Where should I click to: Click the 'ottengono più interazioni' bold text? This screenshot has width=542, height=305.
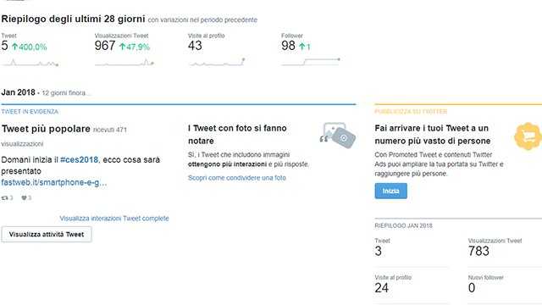tap(227, 164)
